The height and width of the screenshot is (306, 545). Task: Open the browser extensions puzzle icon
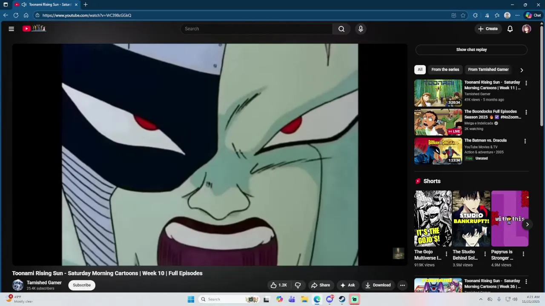(x=475, y=15)
